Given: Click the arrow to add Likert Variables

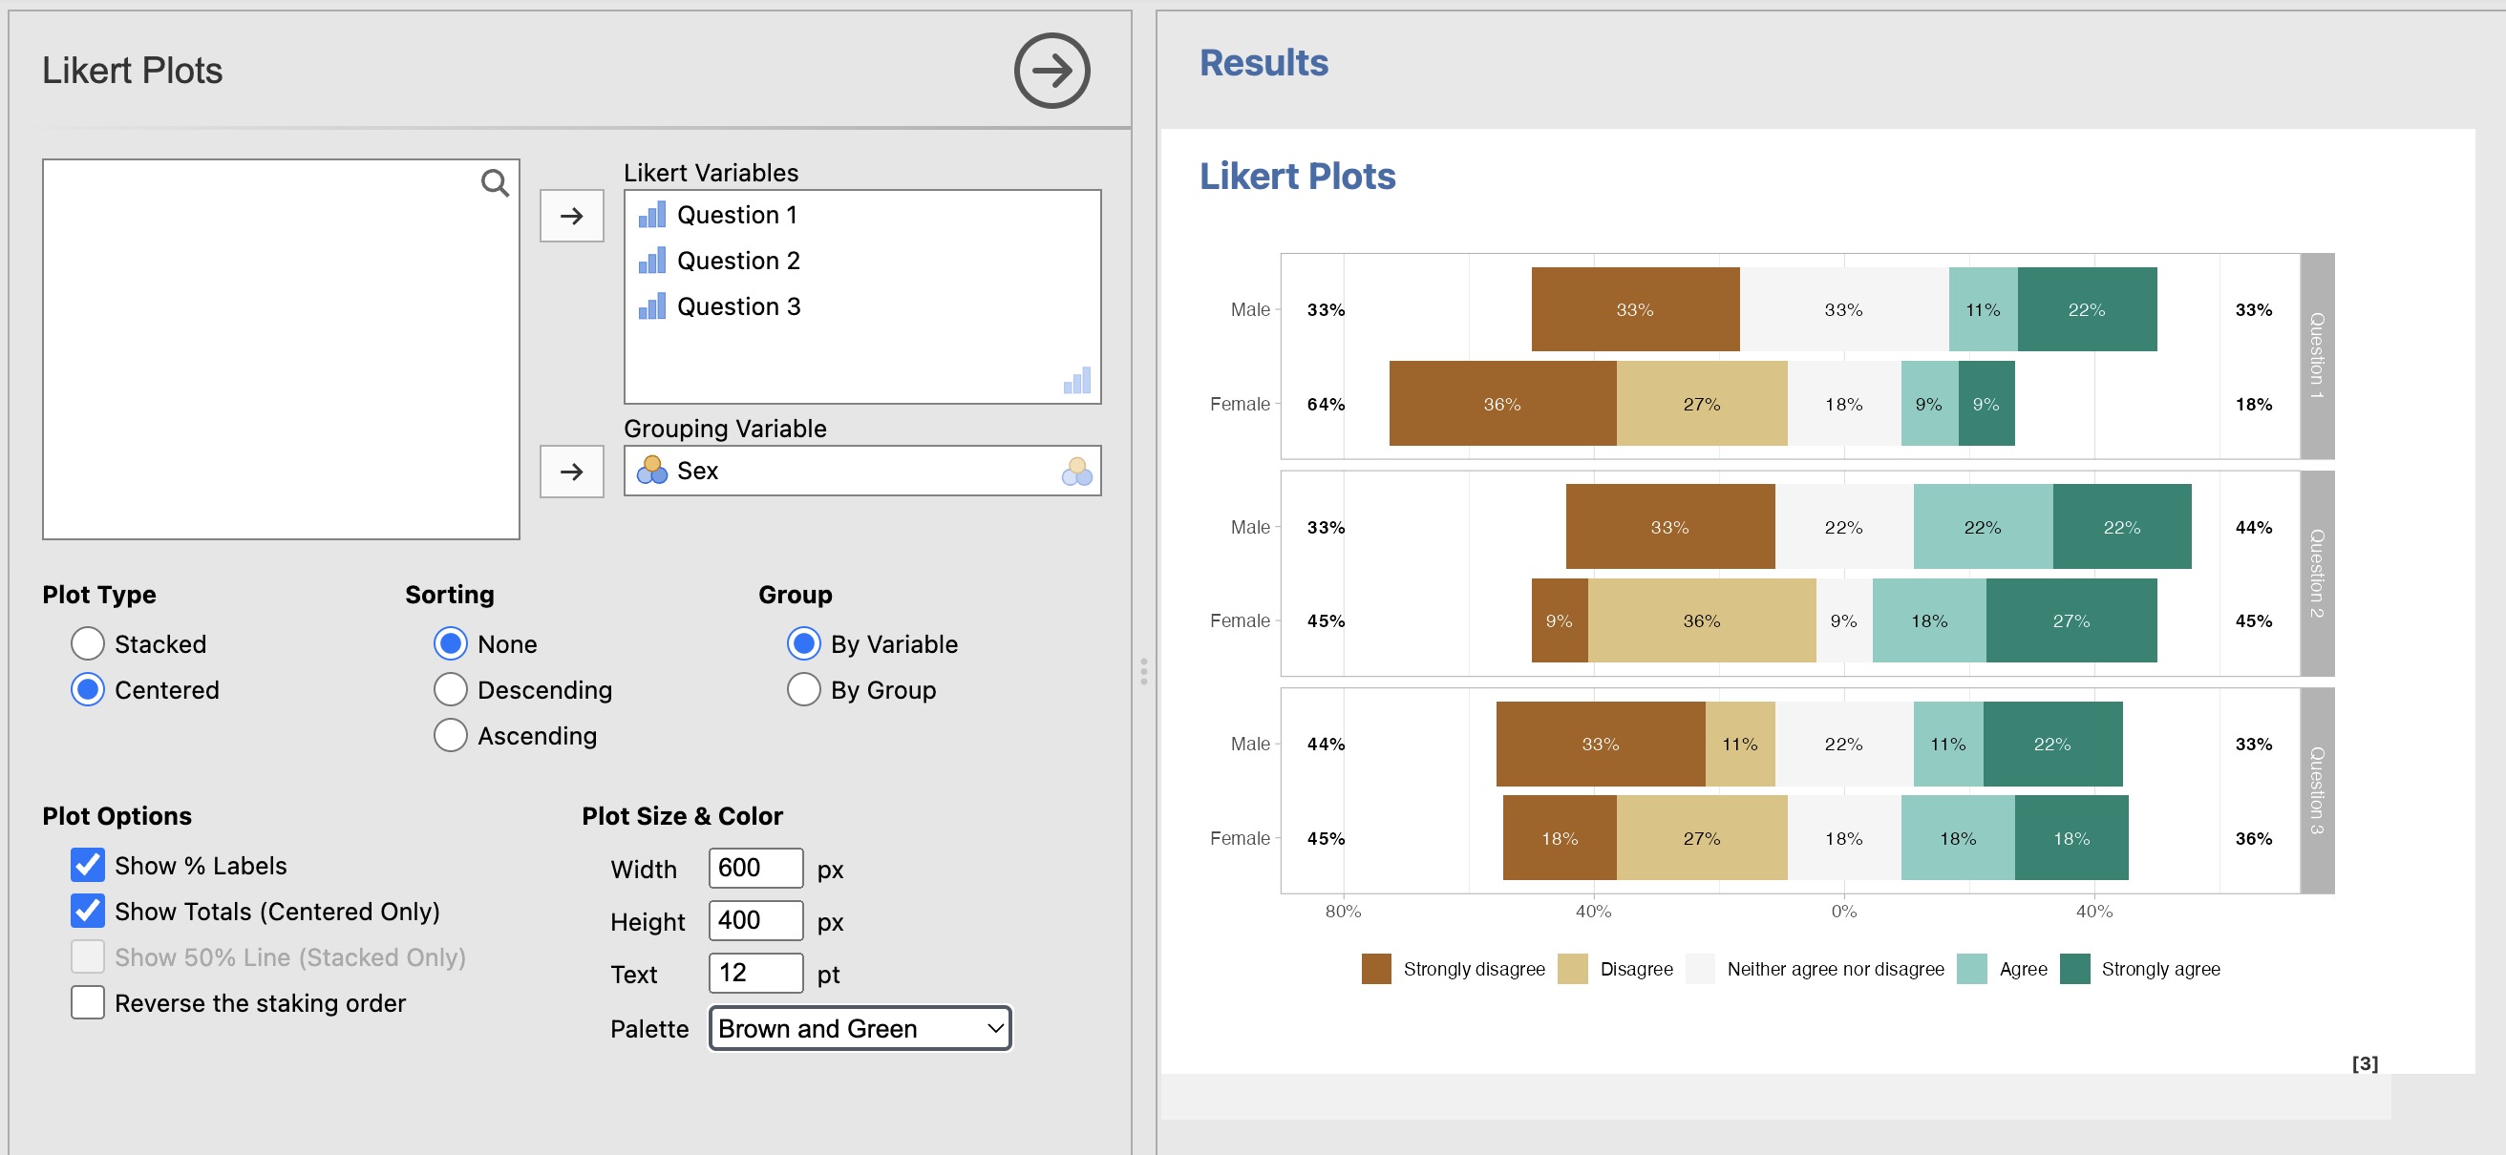Looking at the screenshot, I should click(571, 216).
